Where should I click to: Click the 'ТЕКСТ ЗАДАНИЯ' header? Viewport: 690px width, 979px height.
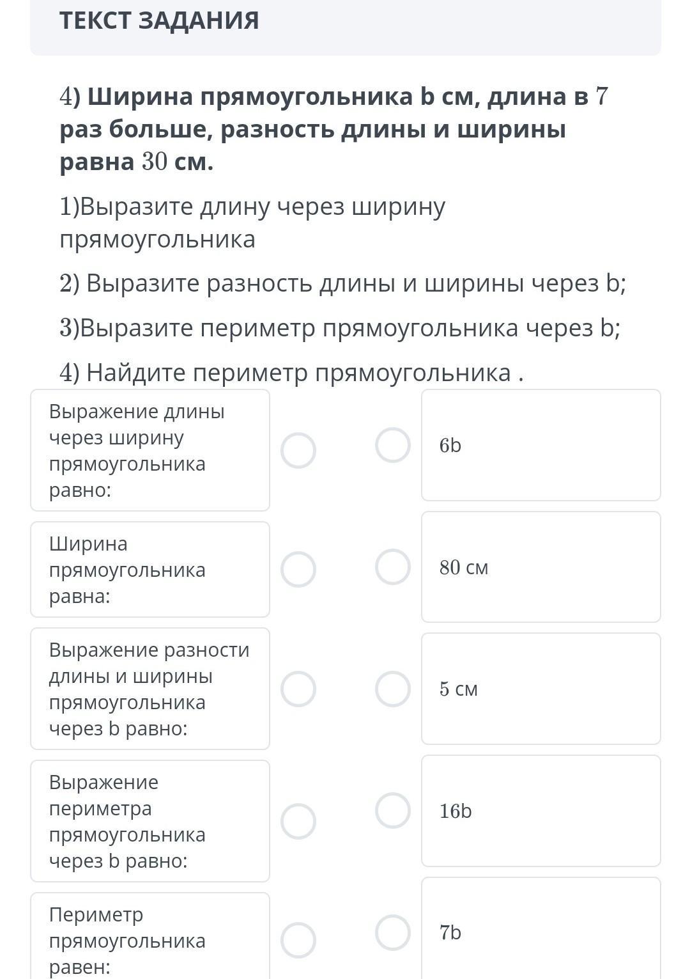(159, 20)
